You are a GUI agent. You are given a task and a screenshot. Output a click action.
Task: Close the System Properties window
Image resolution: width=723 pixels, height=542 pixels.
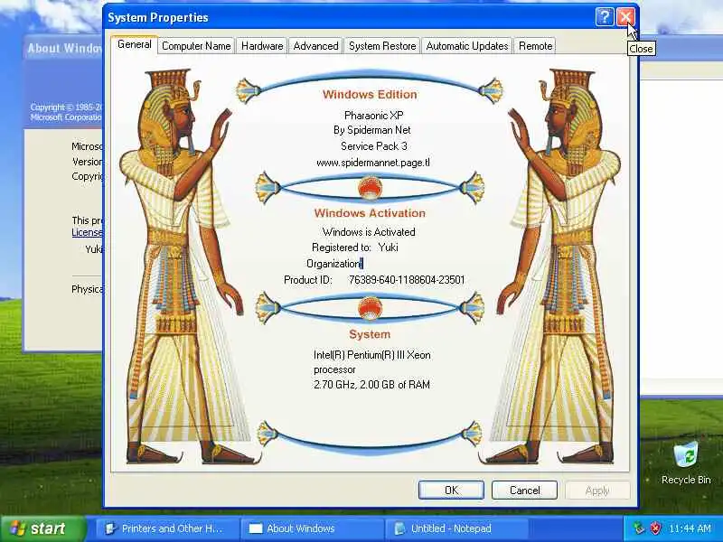[x=625, y=17]
